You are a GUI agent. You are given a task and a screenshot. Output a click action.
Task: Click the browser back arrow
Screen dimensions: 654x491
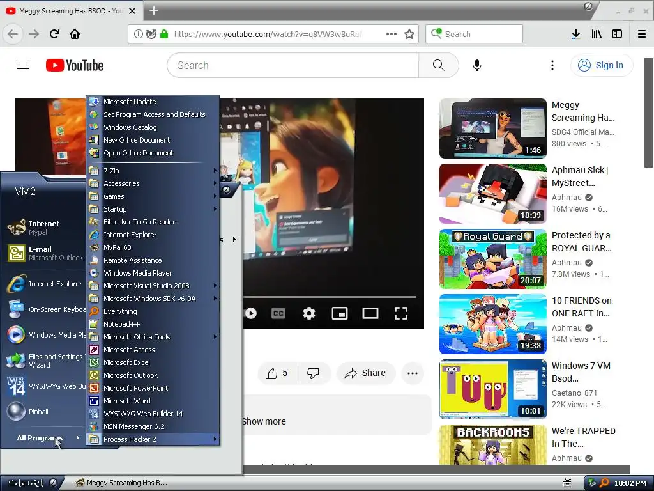pos(13,34)
